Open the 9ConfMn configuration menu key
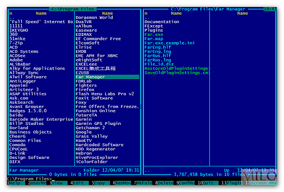Image resolution: width=284 pixels, height=192 pixels. pyautogui.click(x=186, y=183)
